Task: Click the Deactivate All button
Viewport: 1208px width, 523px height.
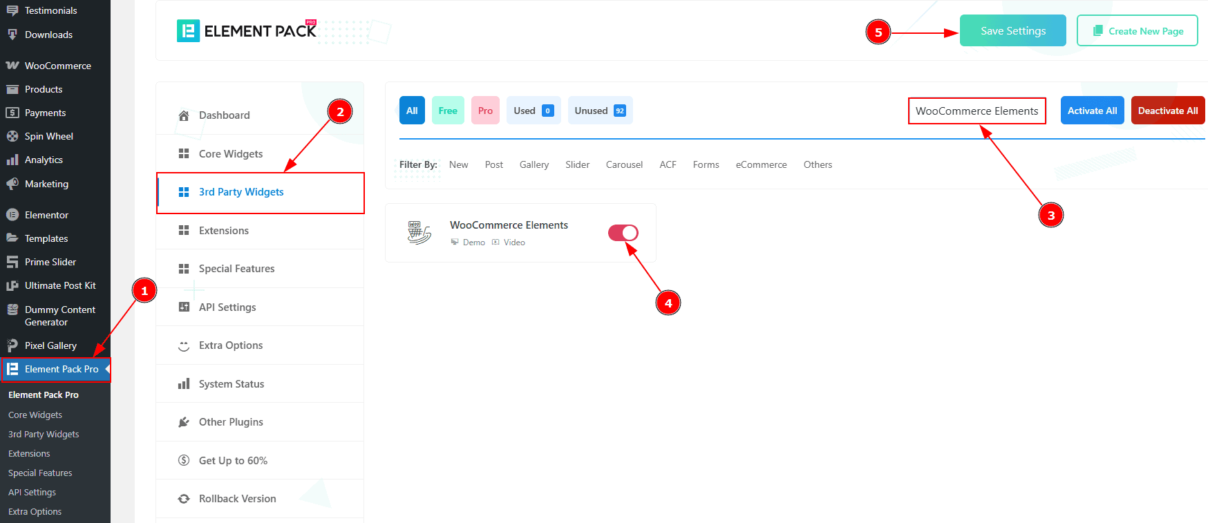Action: point(1168,111)
